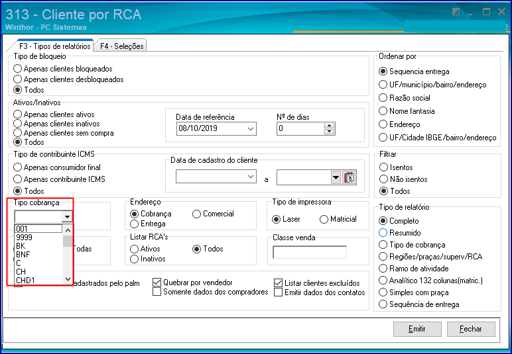Choose Matricial printer type
The width and height of the screenshot is (512, 354).
pos(338,219)
